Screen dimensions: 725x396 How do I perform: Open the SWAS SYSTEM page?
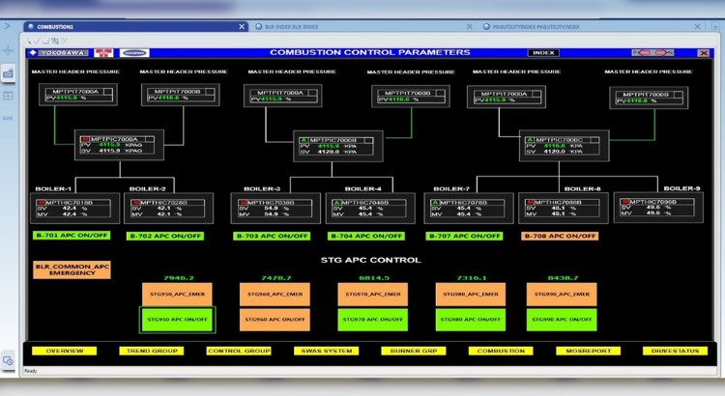(x=326, y=351)
